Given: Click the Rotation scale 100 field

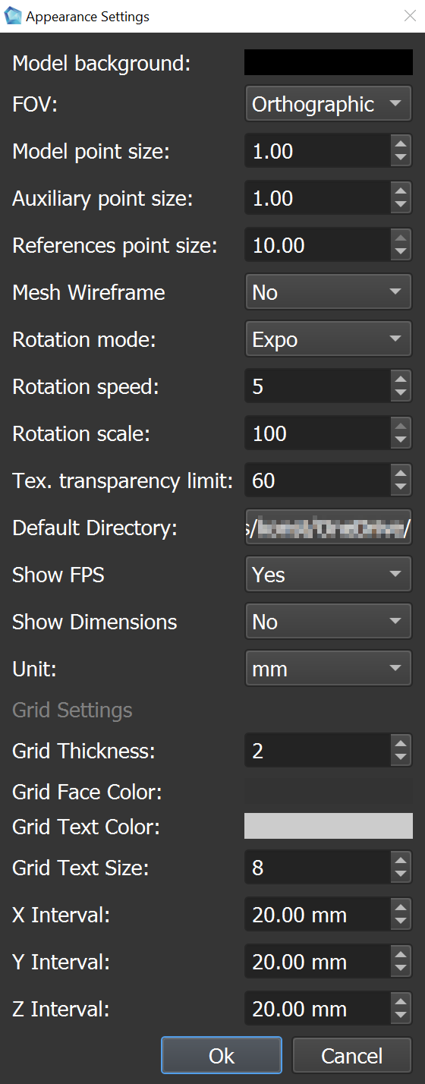Looking at the screenshot, I should coord(317,434).
